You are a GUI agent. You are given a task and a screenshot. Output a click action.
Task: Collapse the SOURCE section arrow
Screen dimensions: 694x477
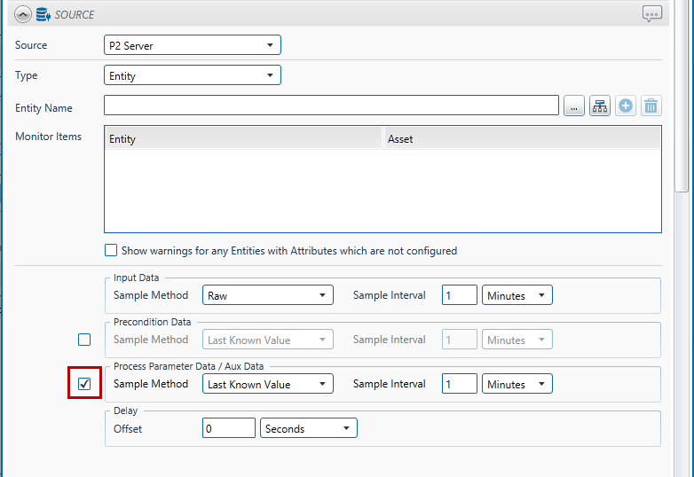(22, 14)
